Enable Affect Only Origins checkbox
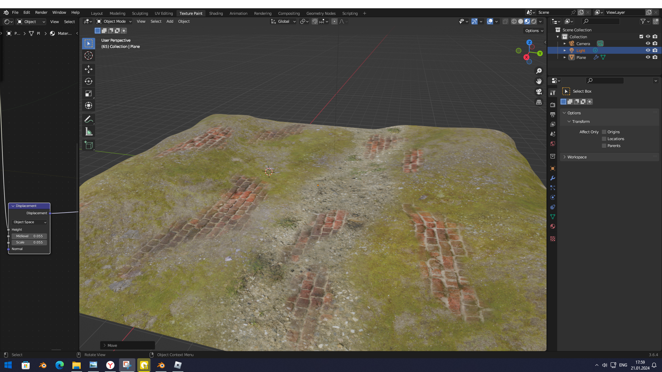662x372 pixels. (604, 132)
